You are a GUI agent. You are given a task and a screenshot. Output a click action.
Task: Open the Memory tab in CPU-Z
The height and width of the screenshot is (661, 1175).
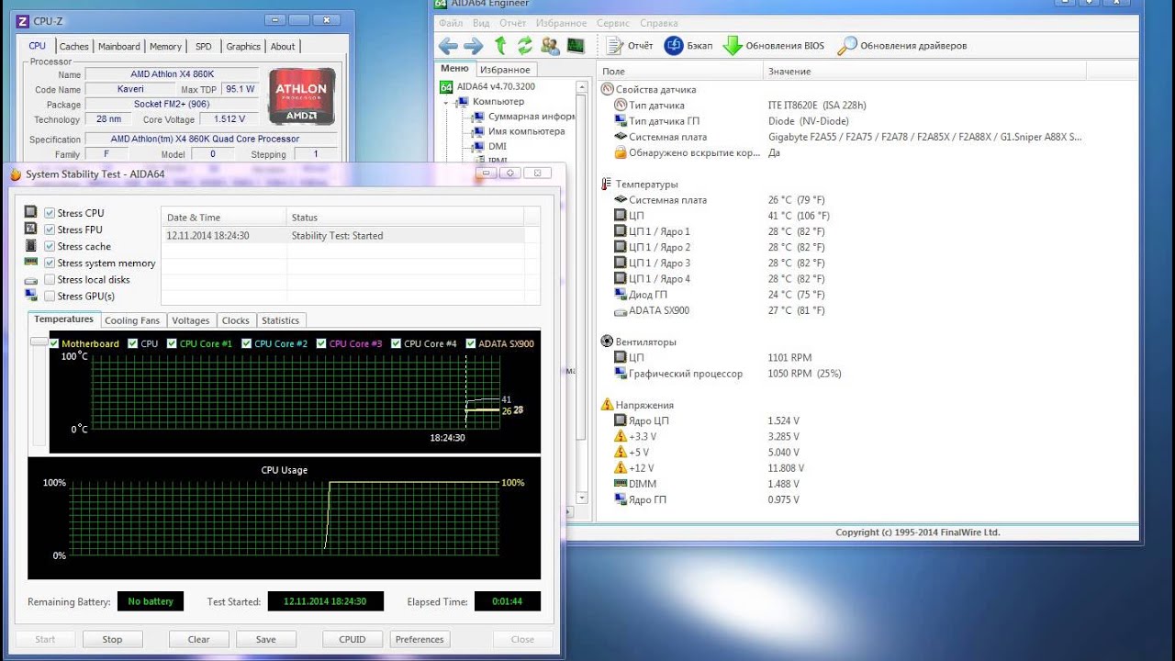coord(165,47)
